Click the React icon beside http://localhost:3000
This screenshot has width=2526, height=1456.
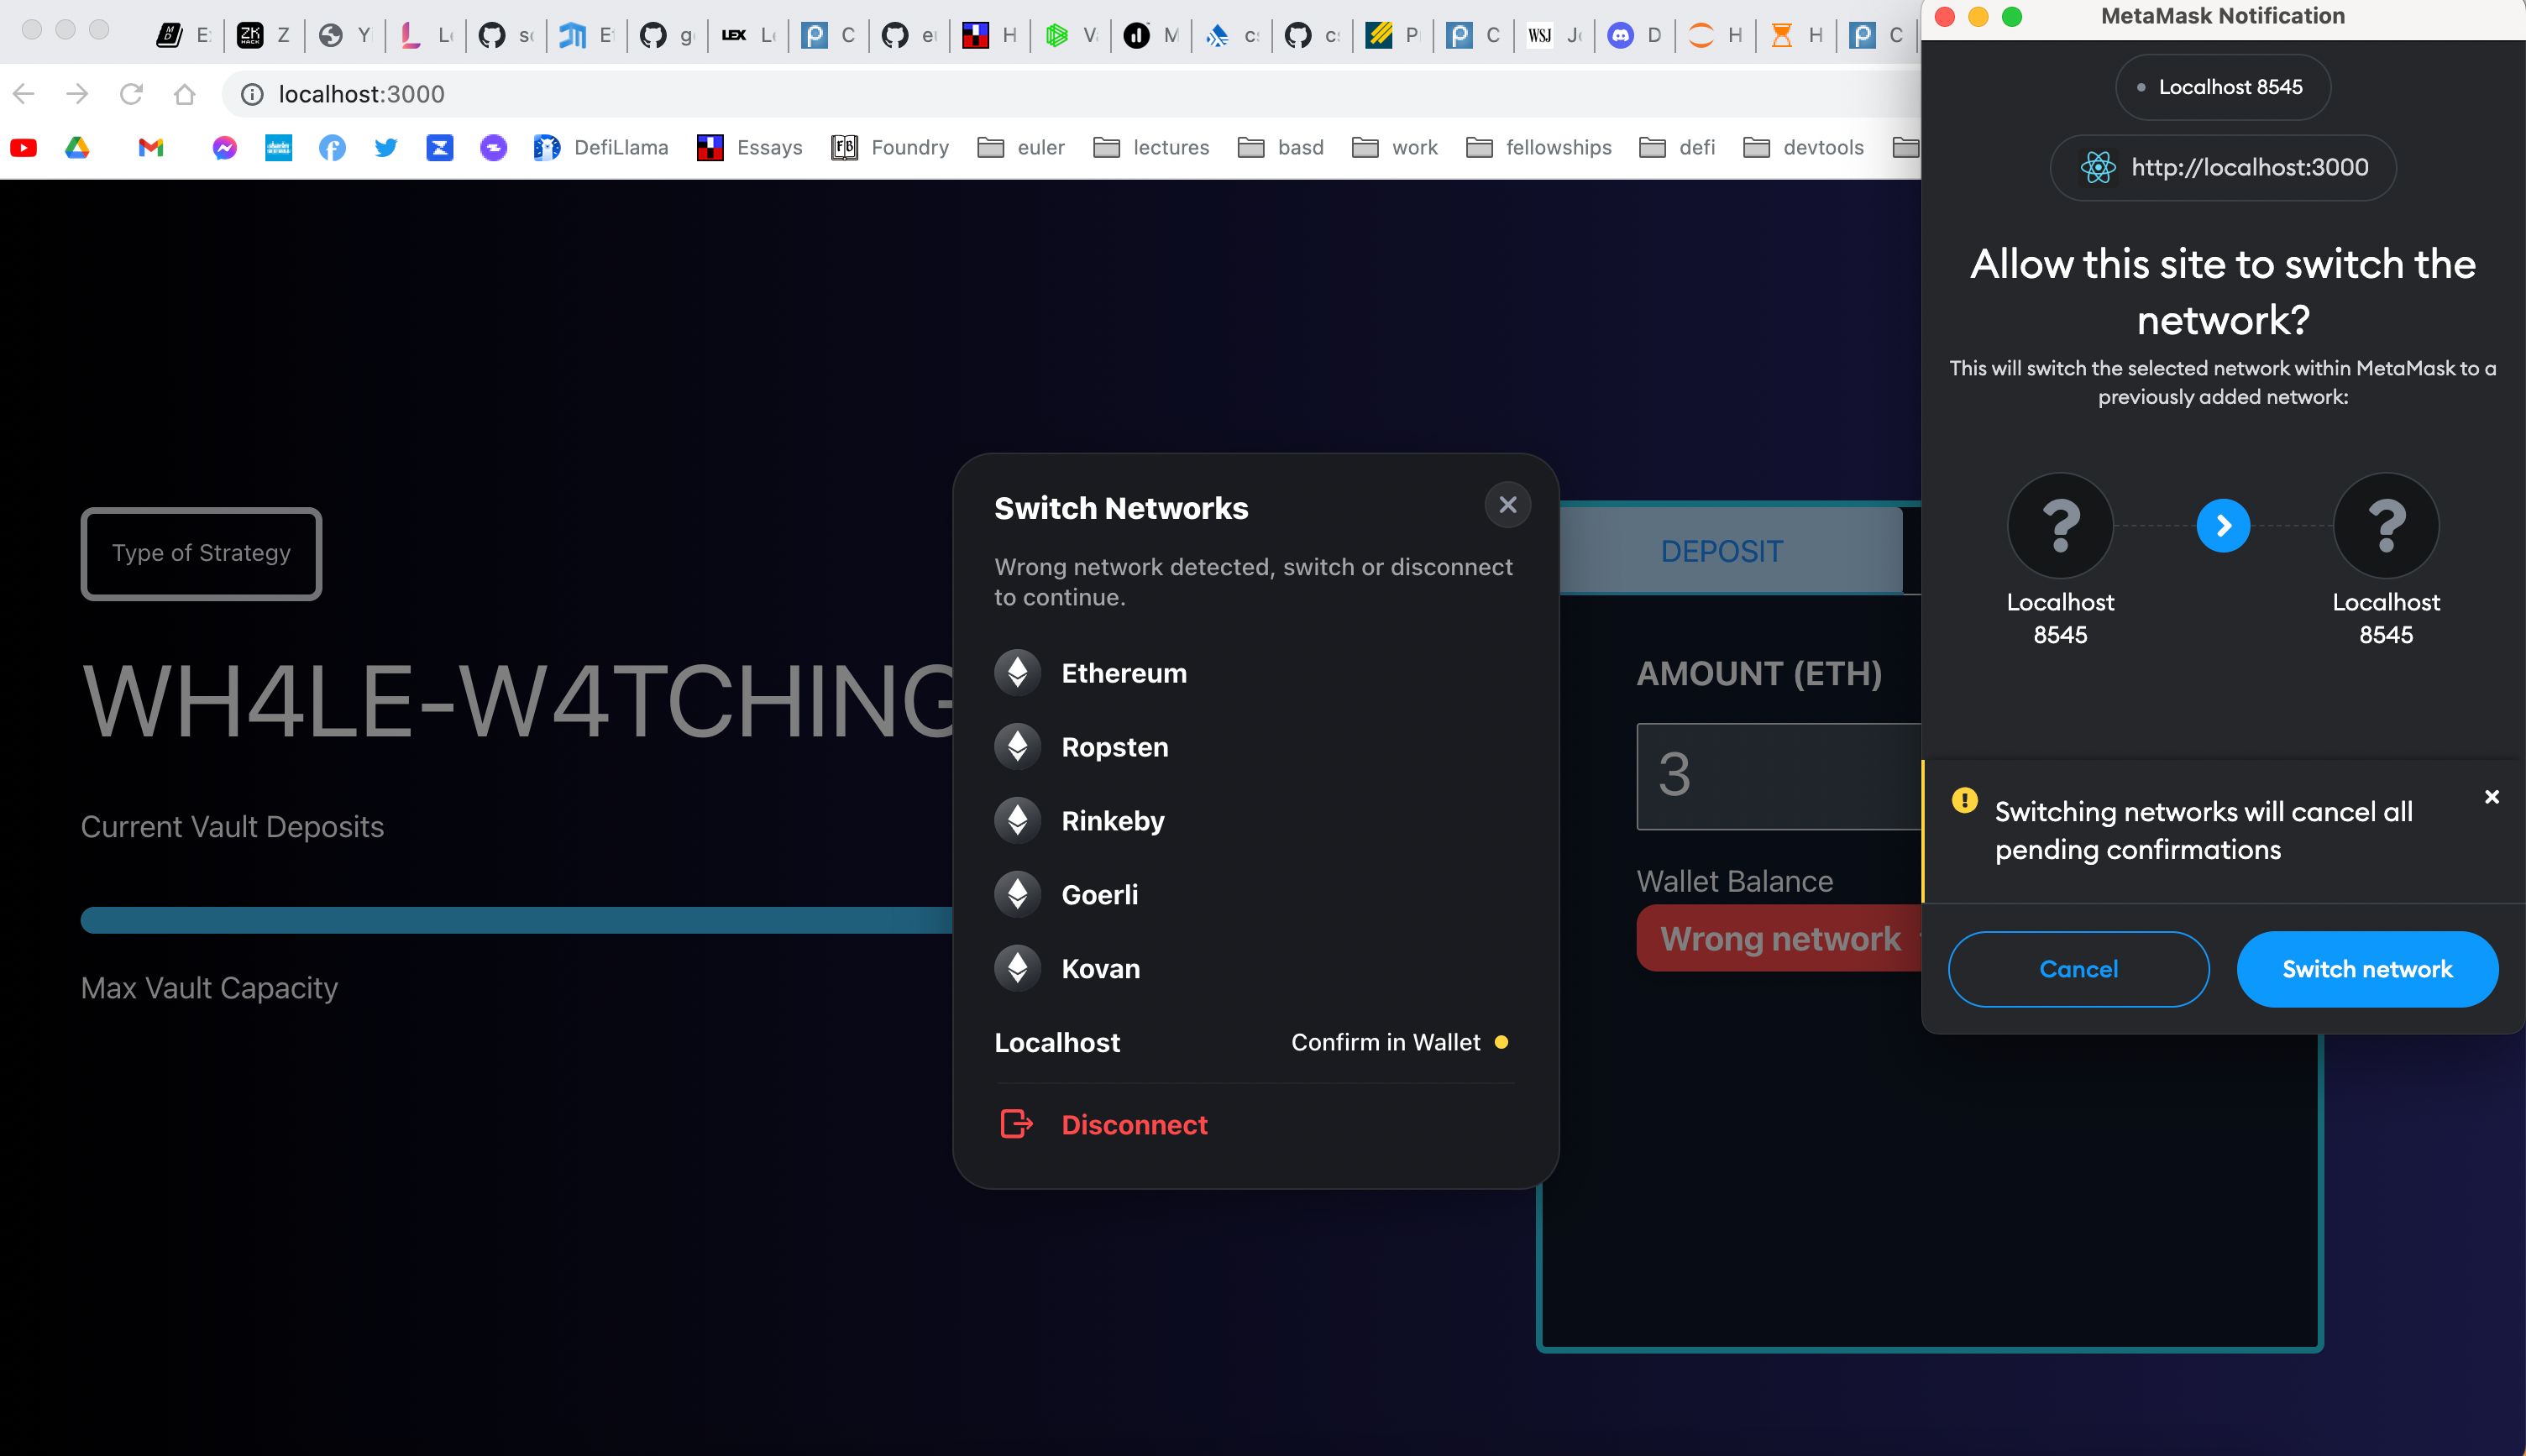2098,167
